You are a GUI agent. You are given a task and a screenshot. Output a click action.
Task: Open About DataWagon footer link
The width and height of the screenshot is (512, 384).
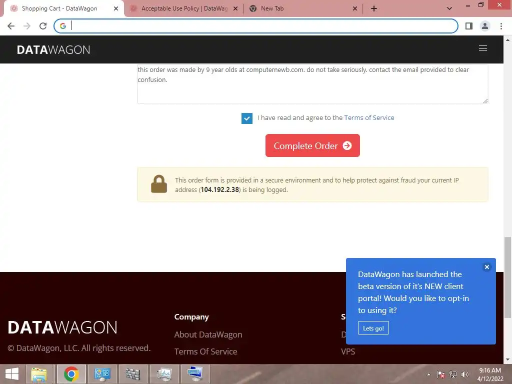[x=208, y=334]
